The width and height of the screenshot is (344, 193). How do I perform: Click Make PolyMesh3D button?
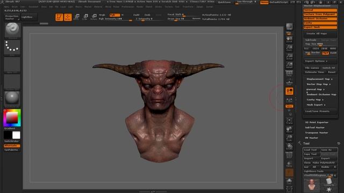(325, 163)
